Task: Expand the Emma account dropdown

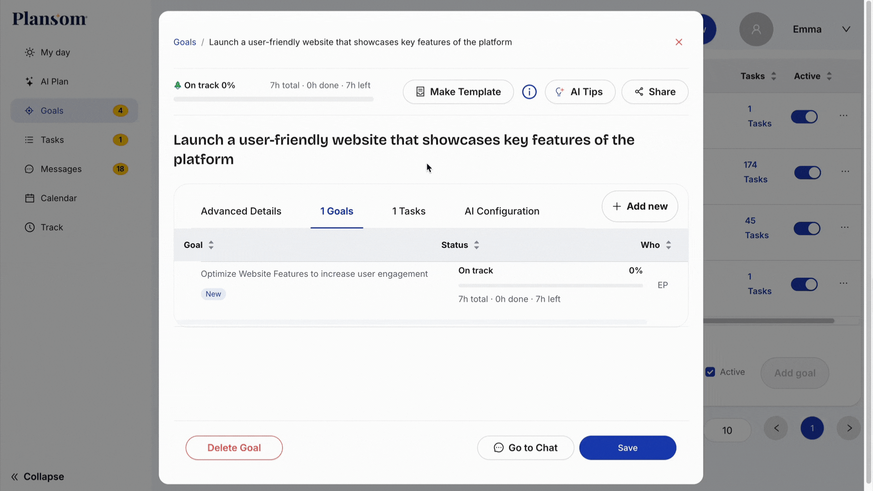Action: pos(846,29)
